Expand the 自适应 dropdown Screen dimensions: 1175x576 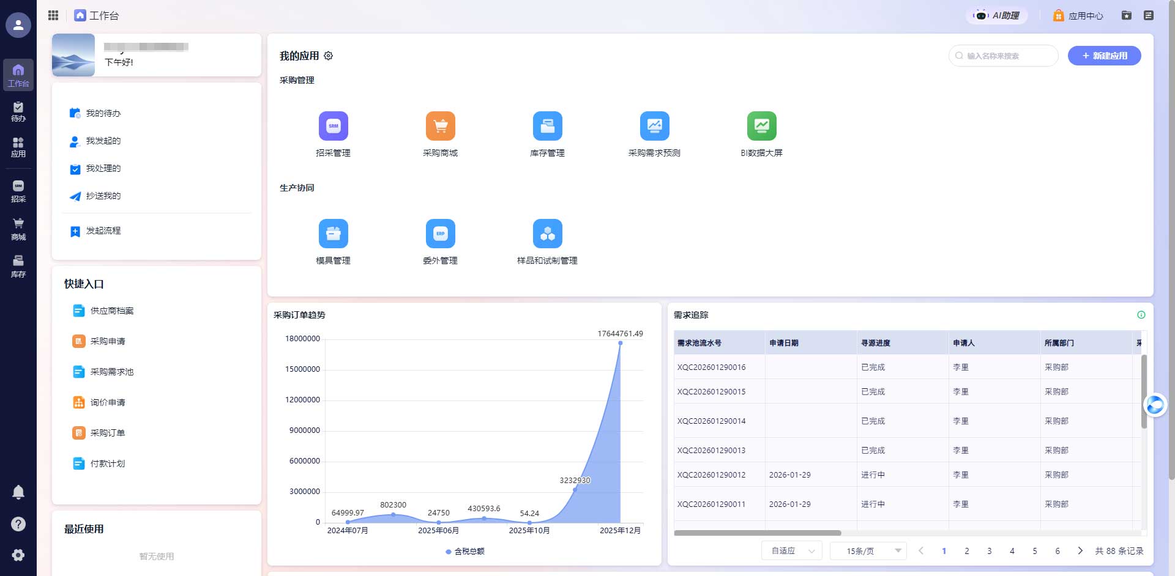pyautogui.click(x=792, y=551)
